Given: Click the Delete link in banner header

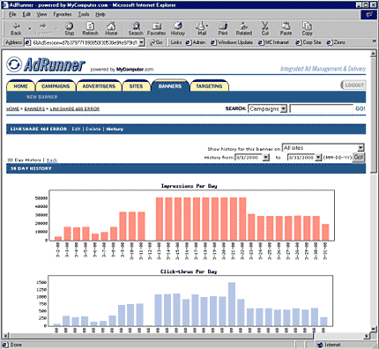Looking at the screenshot, I should tap(93, 129).
